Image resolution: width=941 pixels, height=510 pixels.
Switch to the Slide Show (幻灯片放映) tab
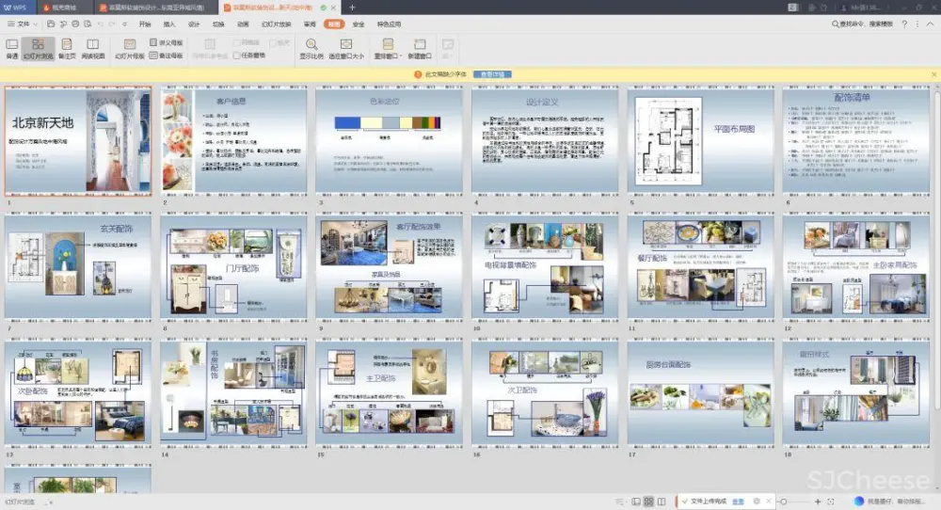(276, 24)
